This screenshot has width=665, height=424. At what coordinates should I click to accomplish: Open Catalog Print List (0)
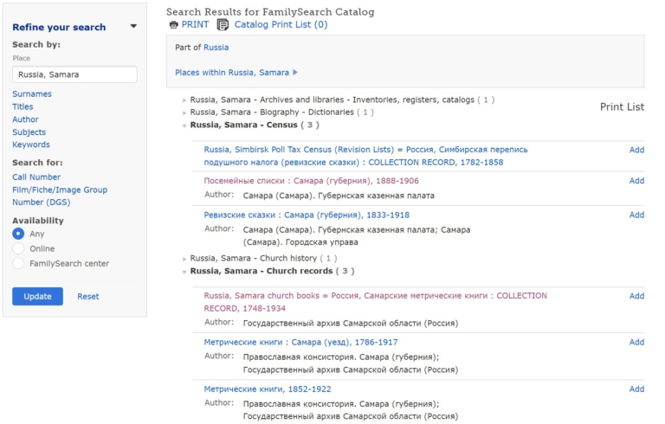coord(281,24)
